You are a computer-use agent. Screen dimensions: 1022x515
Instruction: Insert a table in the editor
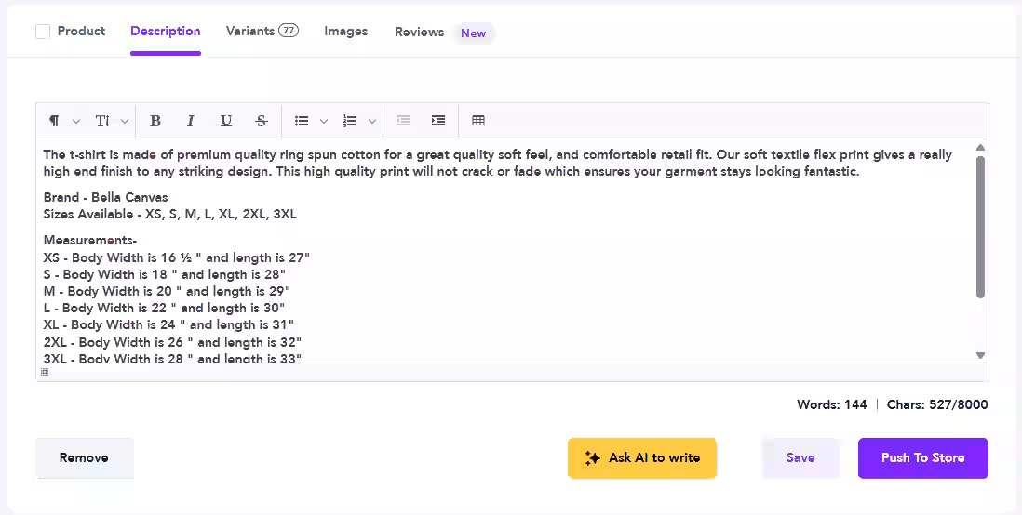[x=478, y=121]
